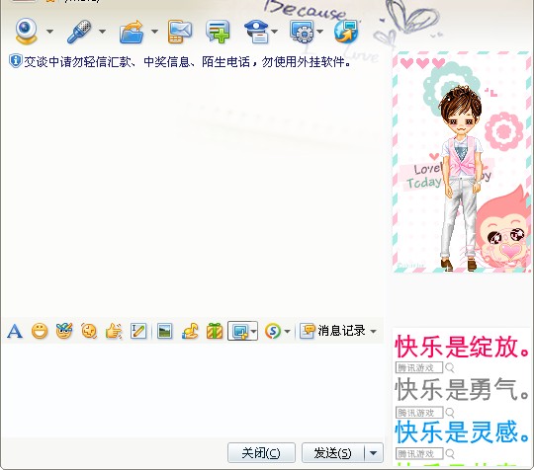Expand the send button options arrow

click(374, 453)
